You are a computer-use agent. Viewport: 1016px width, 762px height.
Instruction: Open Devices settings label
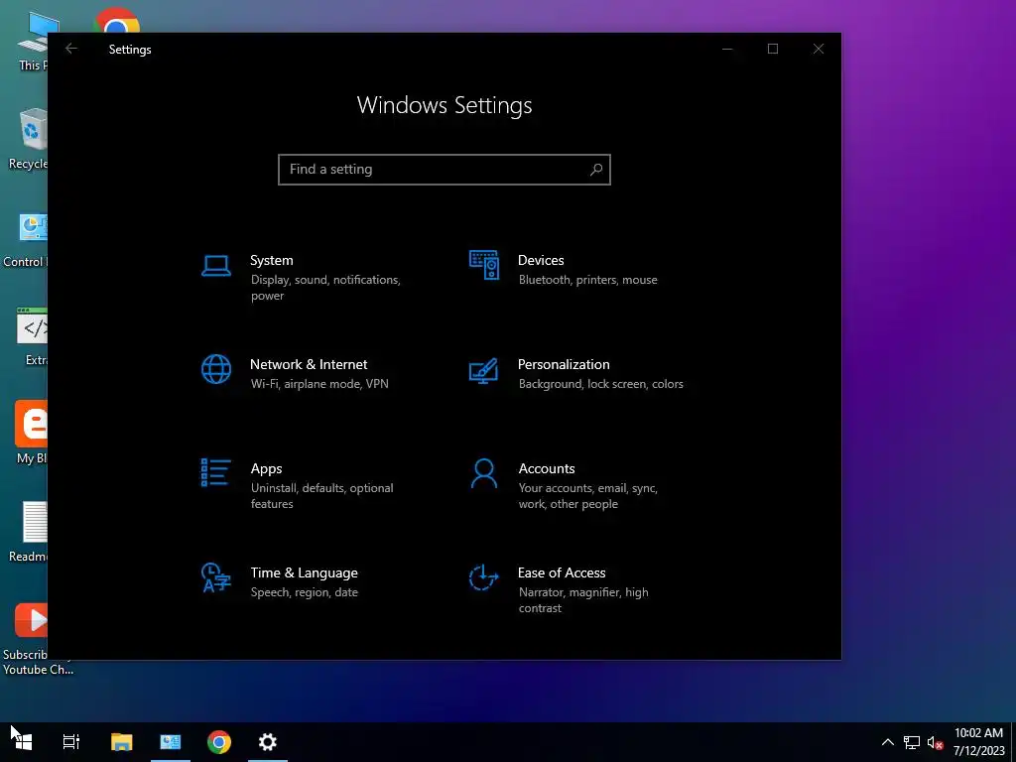(x=541, y=260)
